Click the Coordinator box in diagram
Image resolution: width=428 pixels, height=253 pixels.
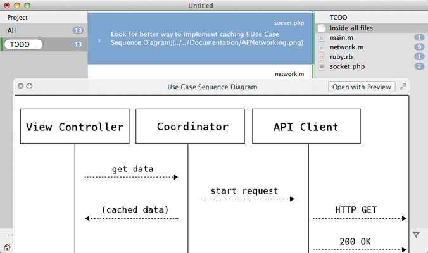point(190,126)
